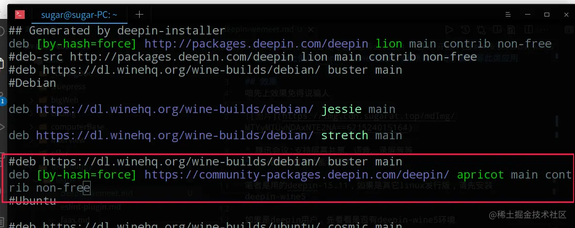This screenshot has width=575, height=228.
Task: Click the red terminal app icon
Action: [x=20, y=15]
